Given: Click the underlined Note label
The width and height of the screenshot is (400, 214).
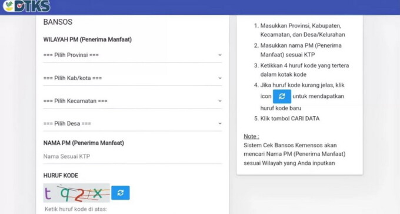Looking at the screenshot, I should (x=251, y=136).
